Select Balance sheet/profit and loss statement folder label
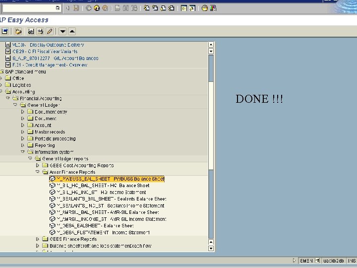The image size is (357, 268). pos(100,246)
